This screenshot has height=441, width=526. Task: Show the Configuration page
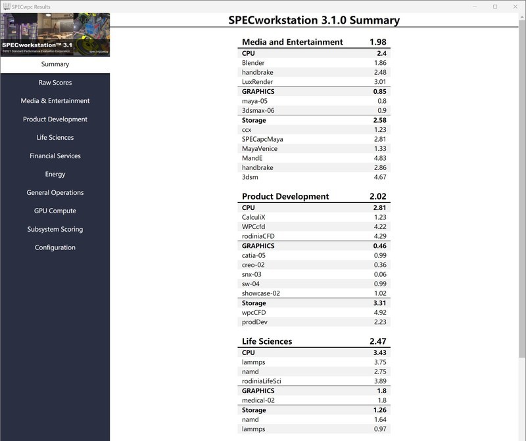coord(55,247)
